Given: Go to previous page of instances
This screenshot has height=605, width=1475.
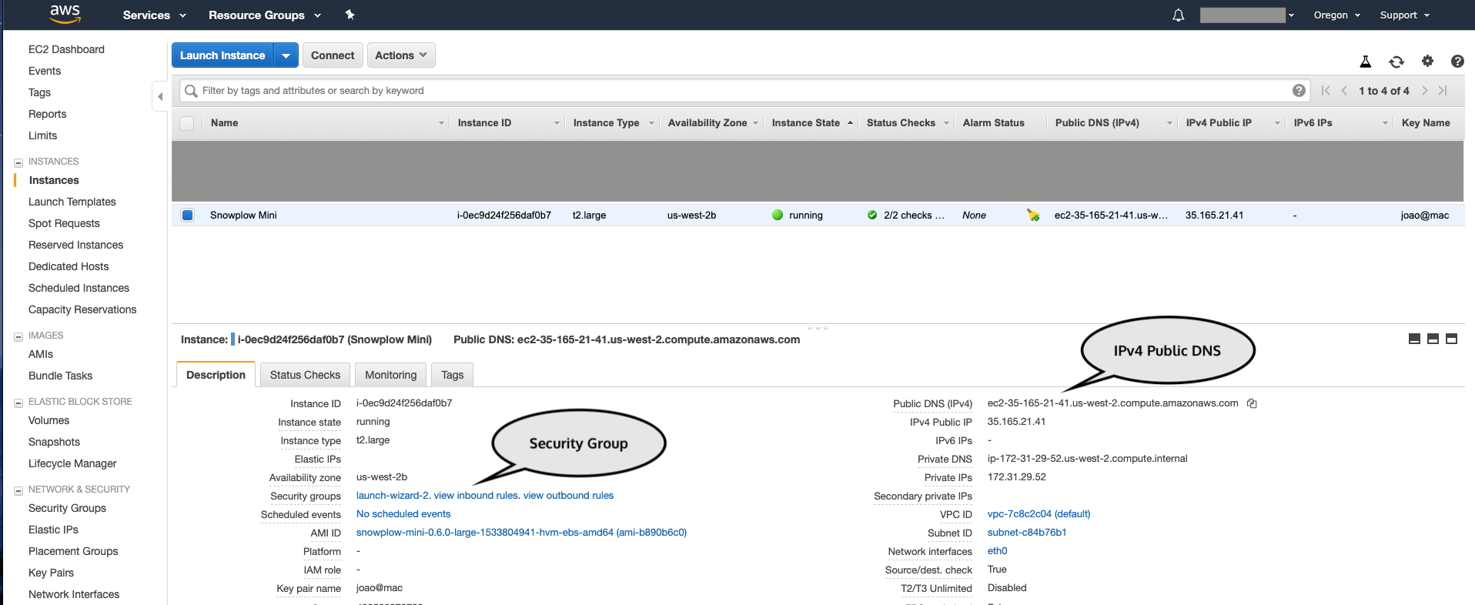Looking at the screenshot, I should (1344, 91).
